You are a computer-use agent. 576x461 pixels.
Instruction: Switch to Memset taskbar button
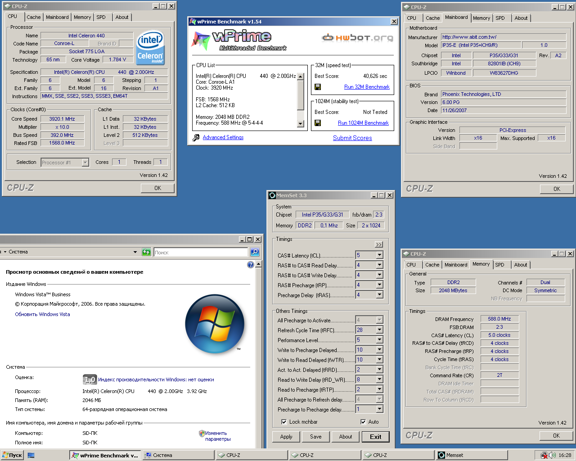click(x=471, y=455)
